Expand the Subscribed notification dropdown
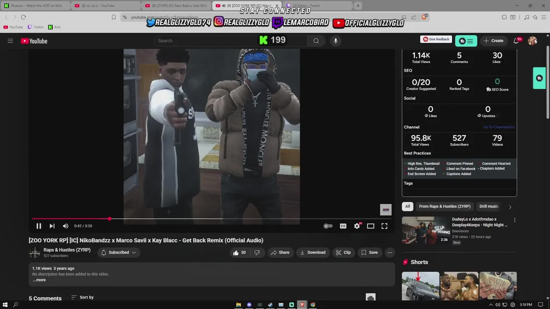 pyautogui.click(x=119, y=252)
